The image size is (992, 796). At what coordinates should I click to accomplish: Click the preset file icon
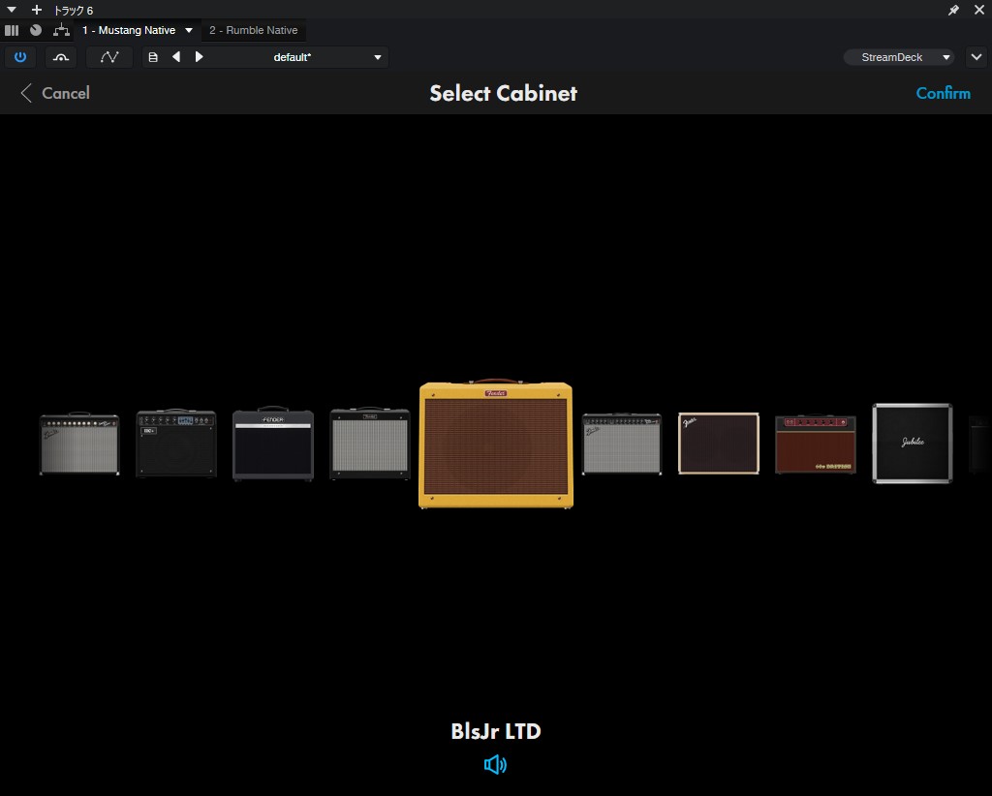point(153,57)
